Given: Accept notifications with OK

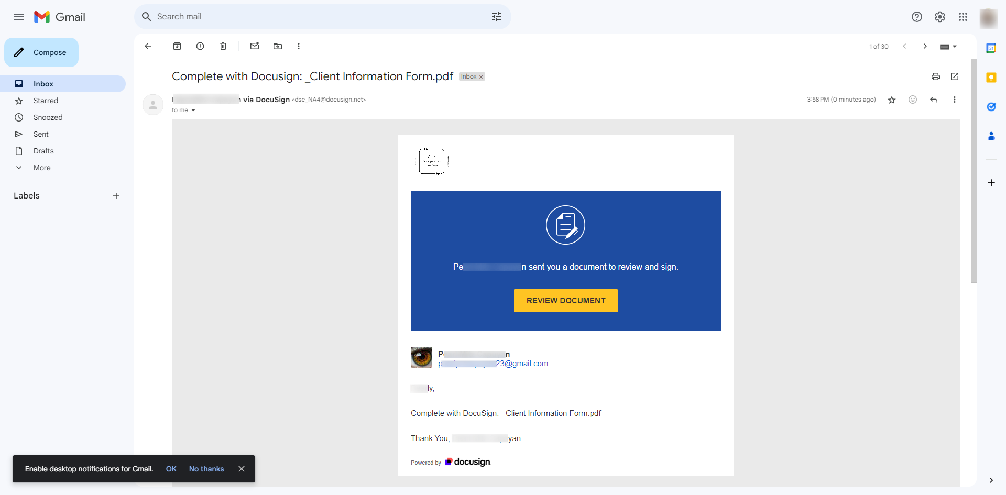Looking at the screenshot, I should click(x=171, y=469).
